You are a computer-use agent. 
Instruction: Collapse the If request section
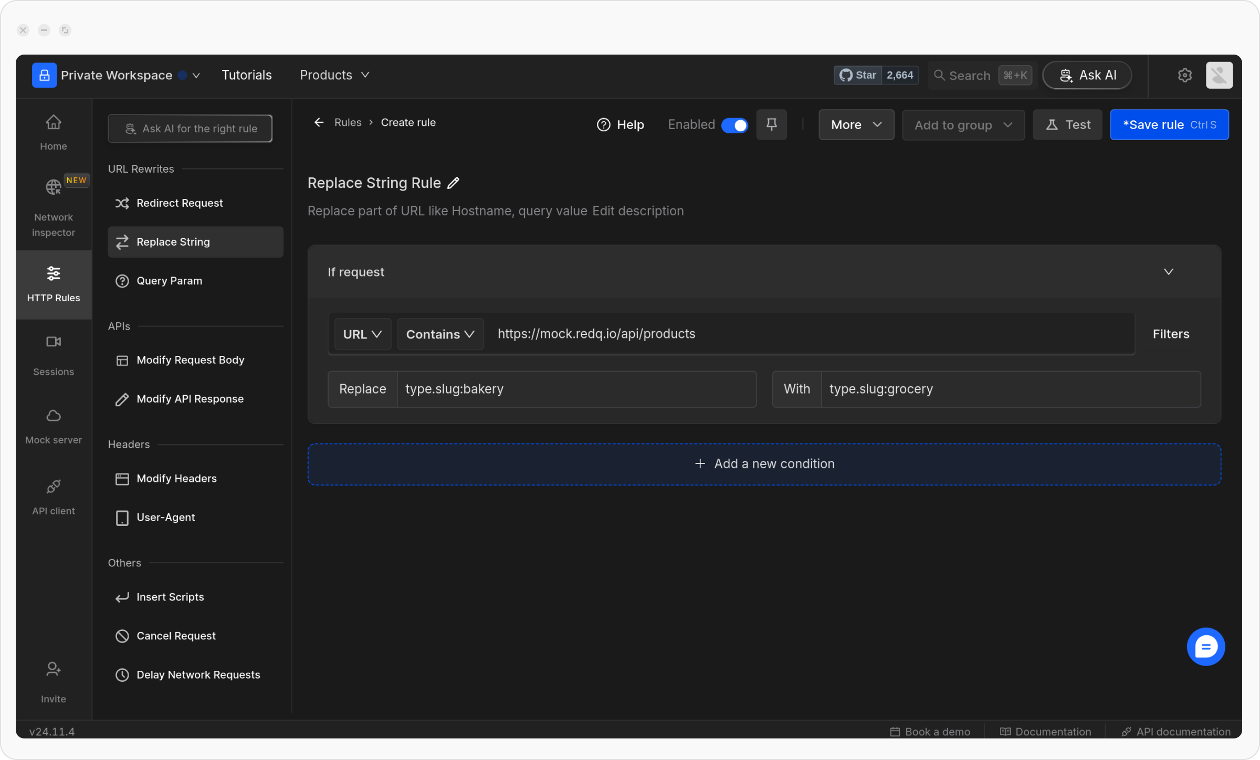click(x=1168, y=272)
